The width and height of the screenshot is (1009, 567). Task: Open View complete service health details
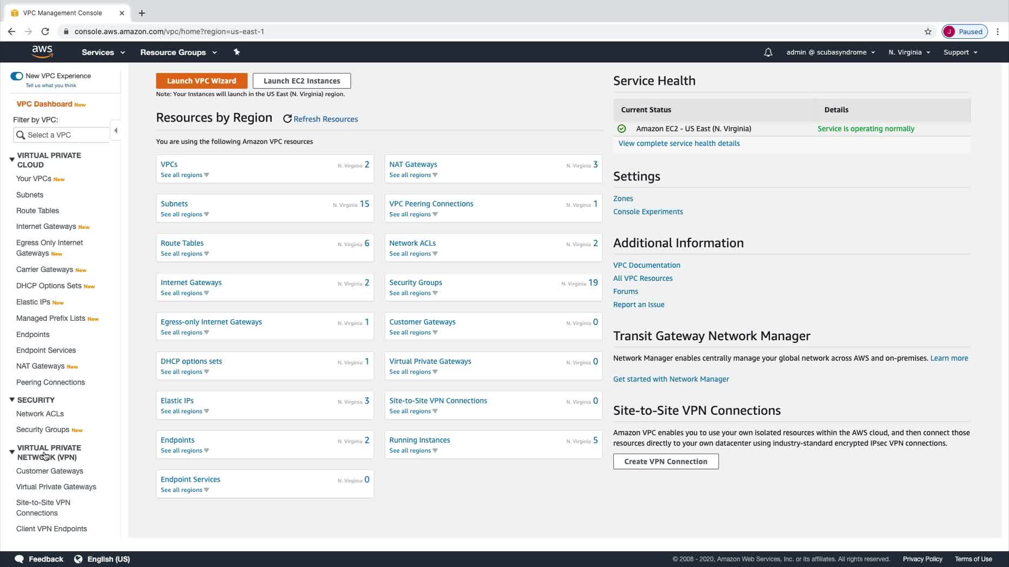click(x=679, y=144)
